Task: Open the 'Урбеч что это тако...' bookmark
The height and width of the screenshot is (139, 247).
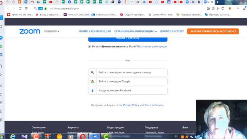Action: tap(20, 15)
